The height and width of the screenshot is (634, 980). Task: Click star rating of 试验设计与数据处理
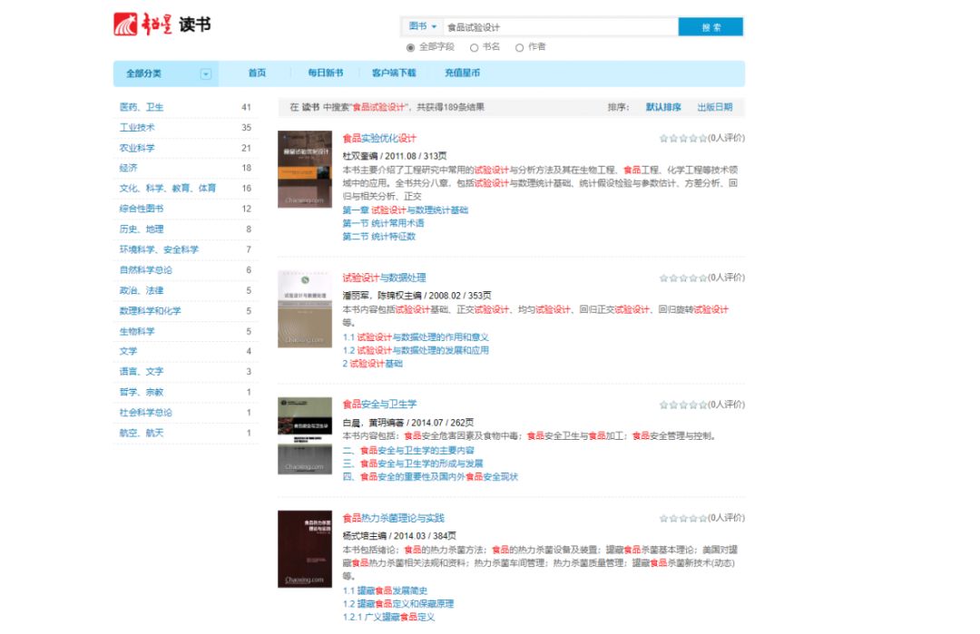pos(682,278)
